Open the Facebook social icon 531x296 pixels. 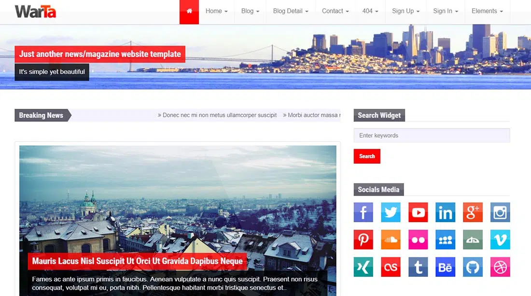pyautogui.click(x=363, y=212)
